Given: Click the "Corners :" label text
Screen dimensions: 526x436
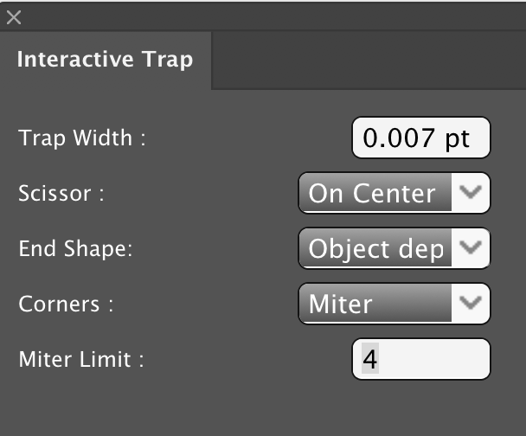Looking at the screenshot, I should (x=66, y=305).
